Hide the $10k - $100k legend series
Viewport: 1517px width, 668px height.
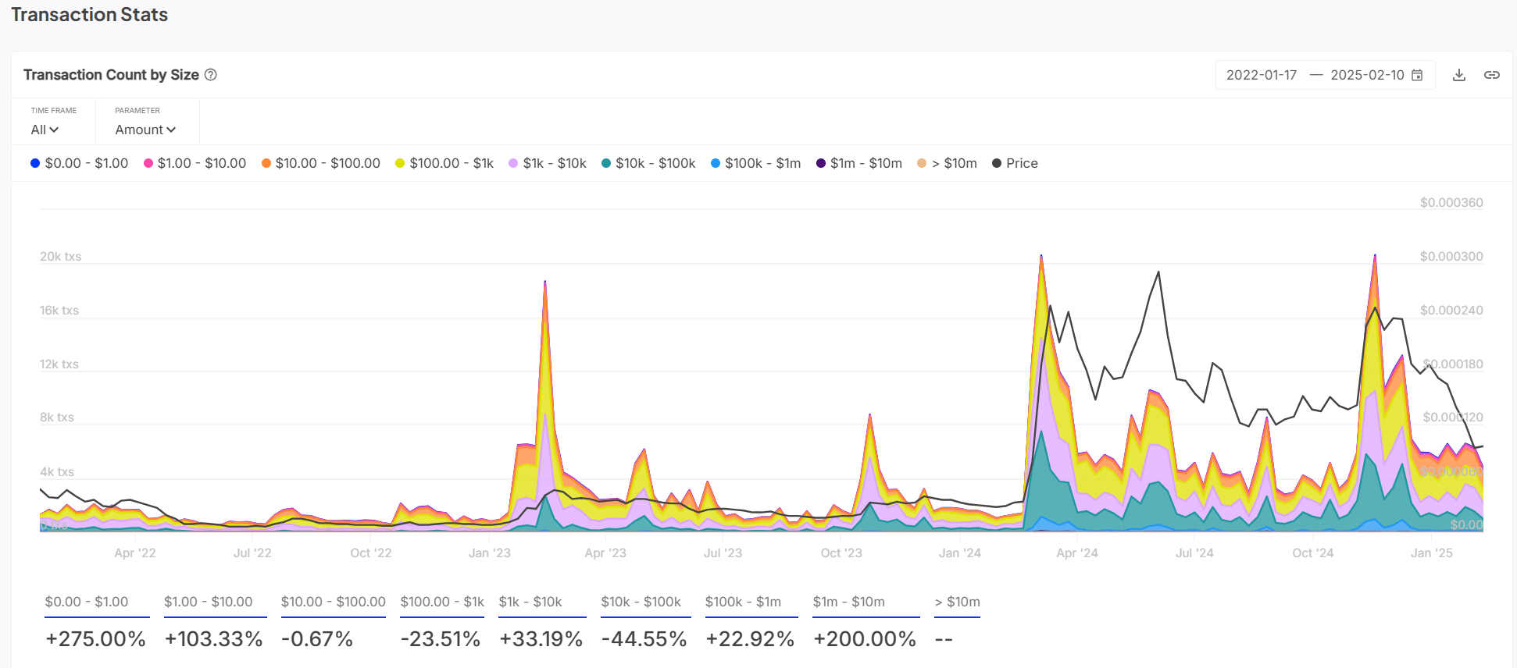tap(648, 163)
